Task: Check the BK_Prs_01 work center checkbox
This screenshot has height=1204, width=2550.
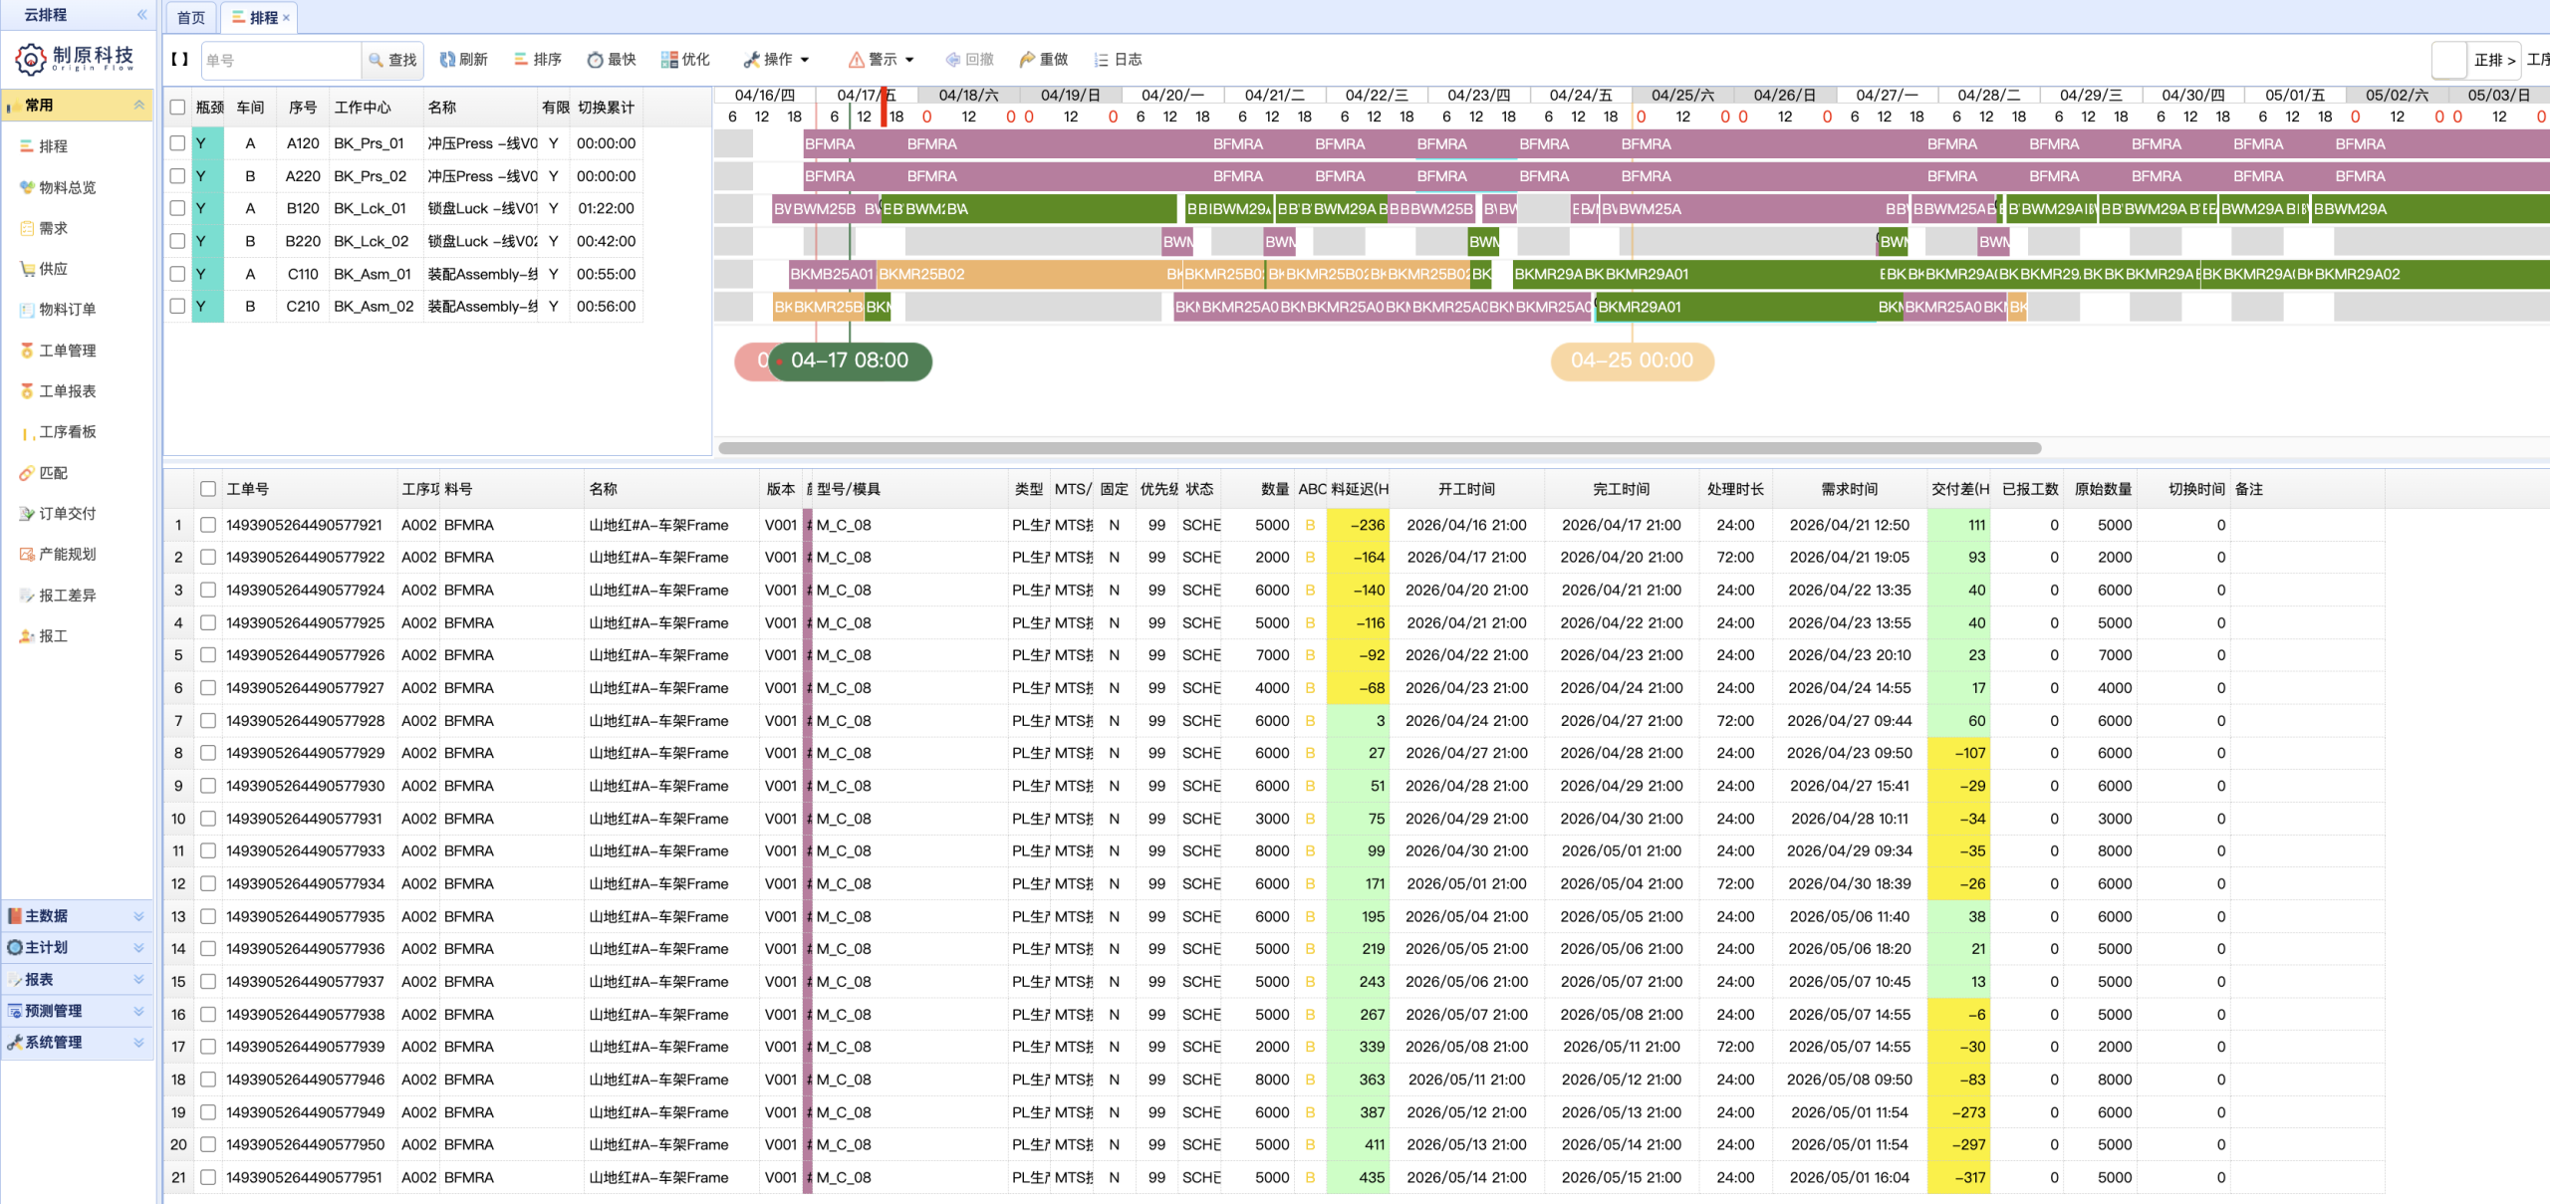Action: tap(177, 143)
